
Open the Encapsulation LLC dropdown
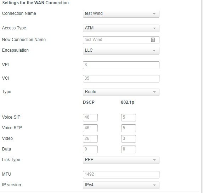(x=121, y=51)
